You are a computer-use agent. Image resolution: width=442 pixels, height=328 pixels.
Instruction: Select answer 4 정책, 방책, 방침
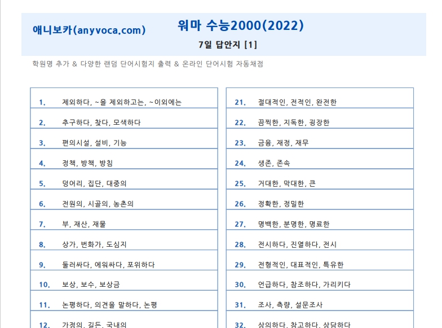pos(87,163)
